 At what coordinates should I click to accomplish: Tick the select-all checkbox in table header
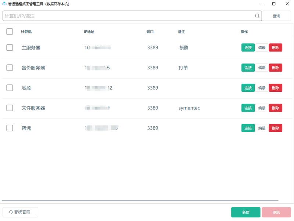(10, 32)
